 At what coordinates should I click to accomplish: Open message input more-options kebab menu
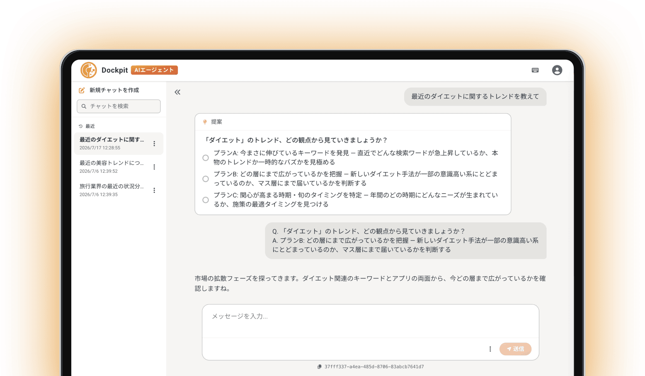coord(490,349)
